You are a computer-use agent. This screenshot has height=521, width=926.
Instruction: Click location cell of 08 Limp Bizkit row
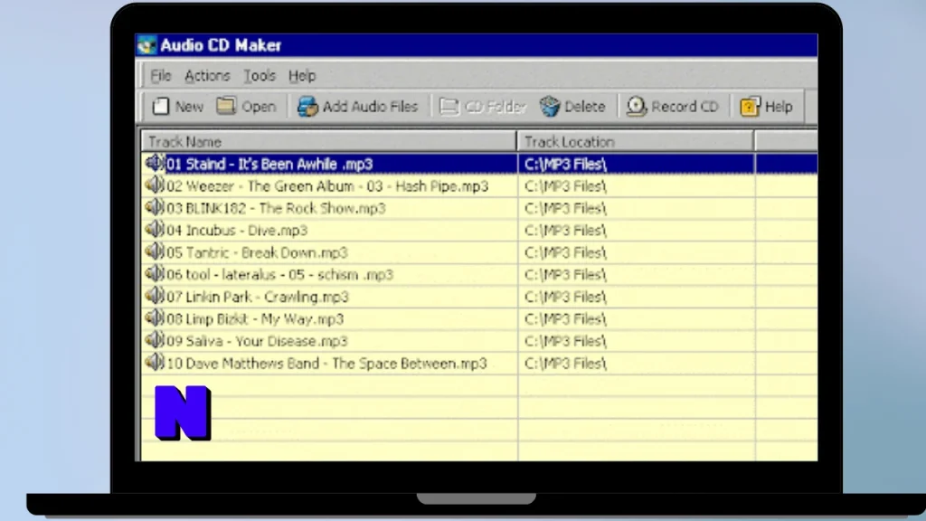tap(637, 319)
